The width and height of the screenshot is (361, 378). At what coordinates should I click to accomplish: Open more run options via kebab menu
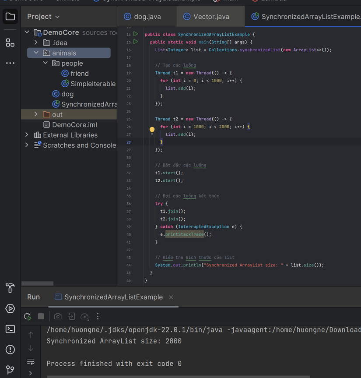coord(97,316)
